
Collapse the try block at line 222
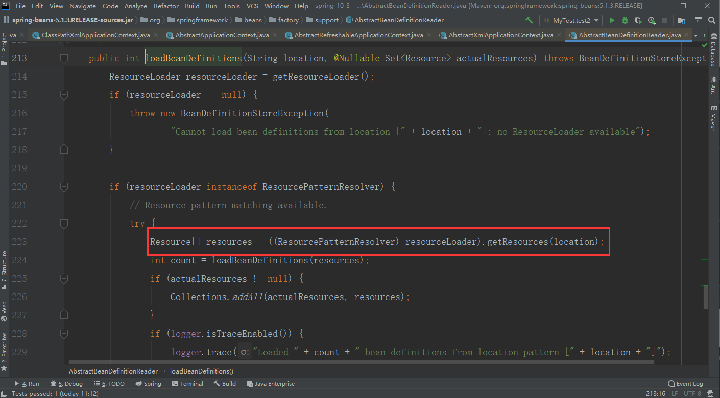click(64, 223)
